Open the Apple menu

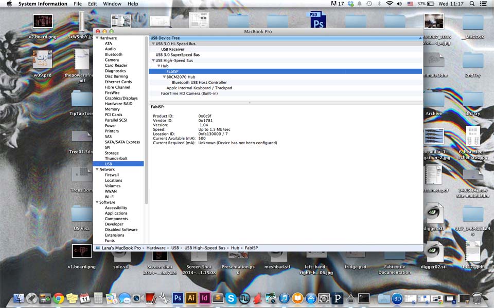(x=9, y=4)
